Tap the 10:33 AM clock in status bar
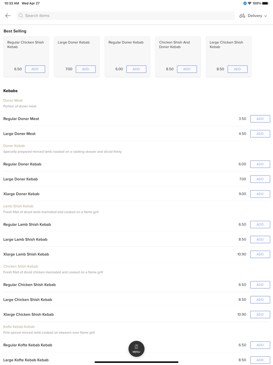Image resolution: width=273 pixels, height=365 pixels. [x=12, y=3]
